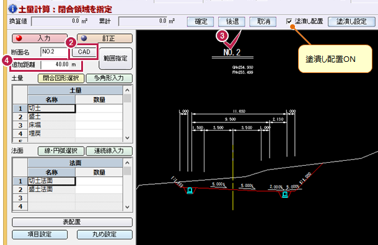378x245 pixels.
Task: Confirm with the 確定 button
Action: (201, 22)
